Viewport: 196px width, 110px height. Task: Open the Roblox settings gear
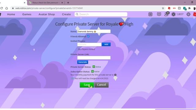188,14
